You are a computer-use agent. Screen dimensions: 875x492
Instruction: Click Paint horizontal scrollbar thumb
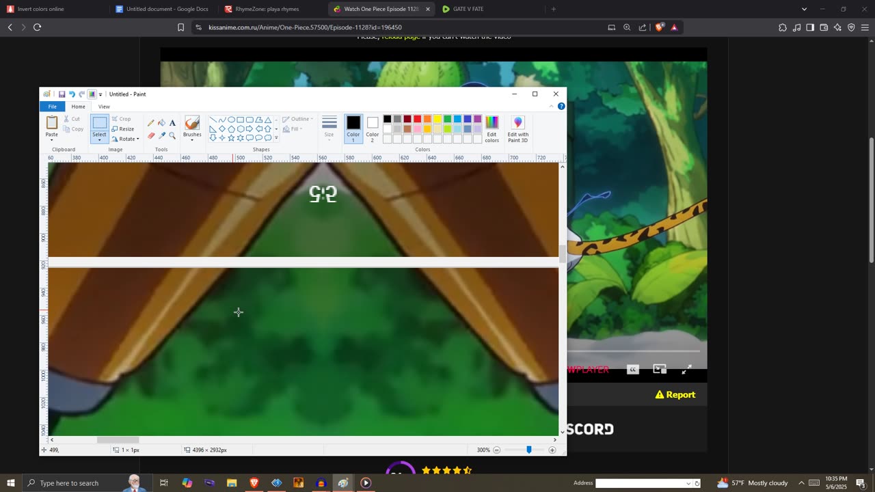coord(118,440)
